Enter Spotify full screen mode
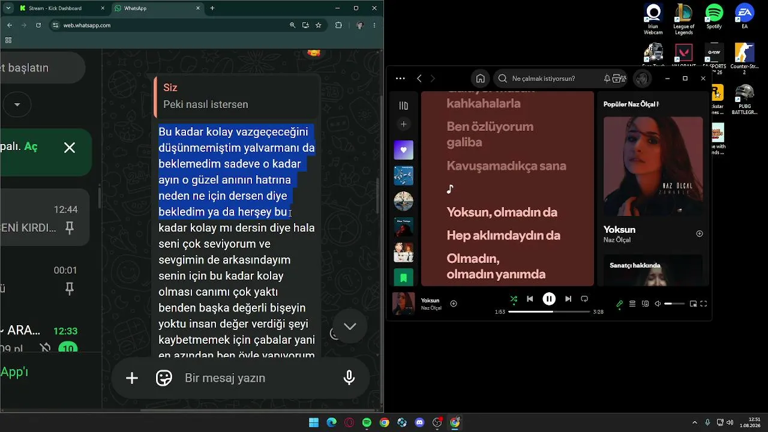The height and width of the screenshot is (432, 768). click(x=704, y=304)
